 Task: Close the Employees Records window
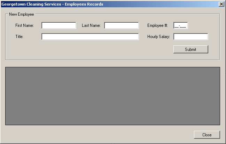tap(221, 4)
